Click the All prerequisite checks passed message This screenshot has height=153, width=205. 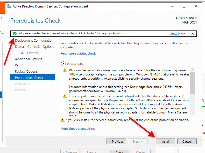click(72, 33)
